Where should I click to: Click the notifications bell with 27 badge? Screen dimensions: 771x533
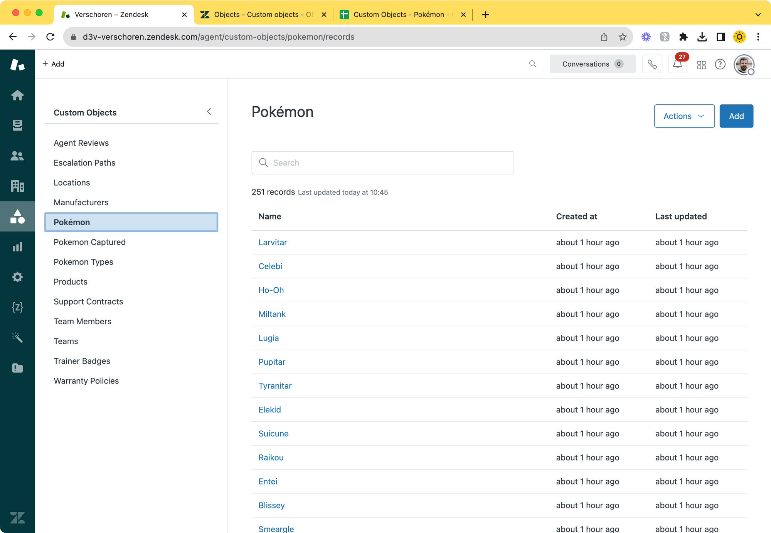point(677,64)
